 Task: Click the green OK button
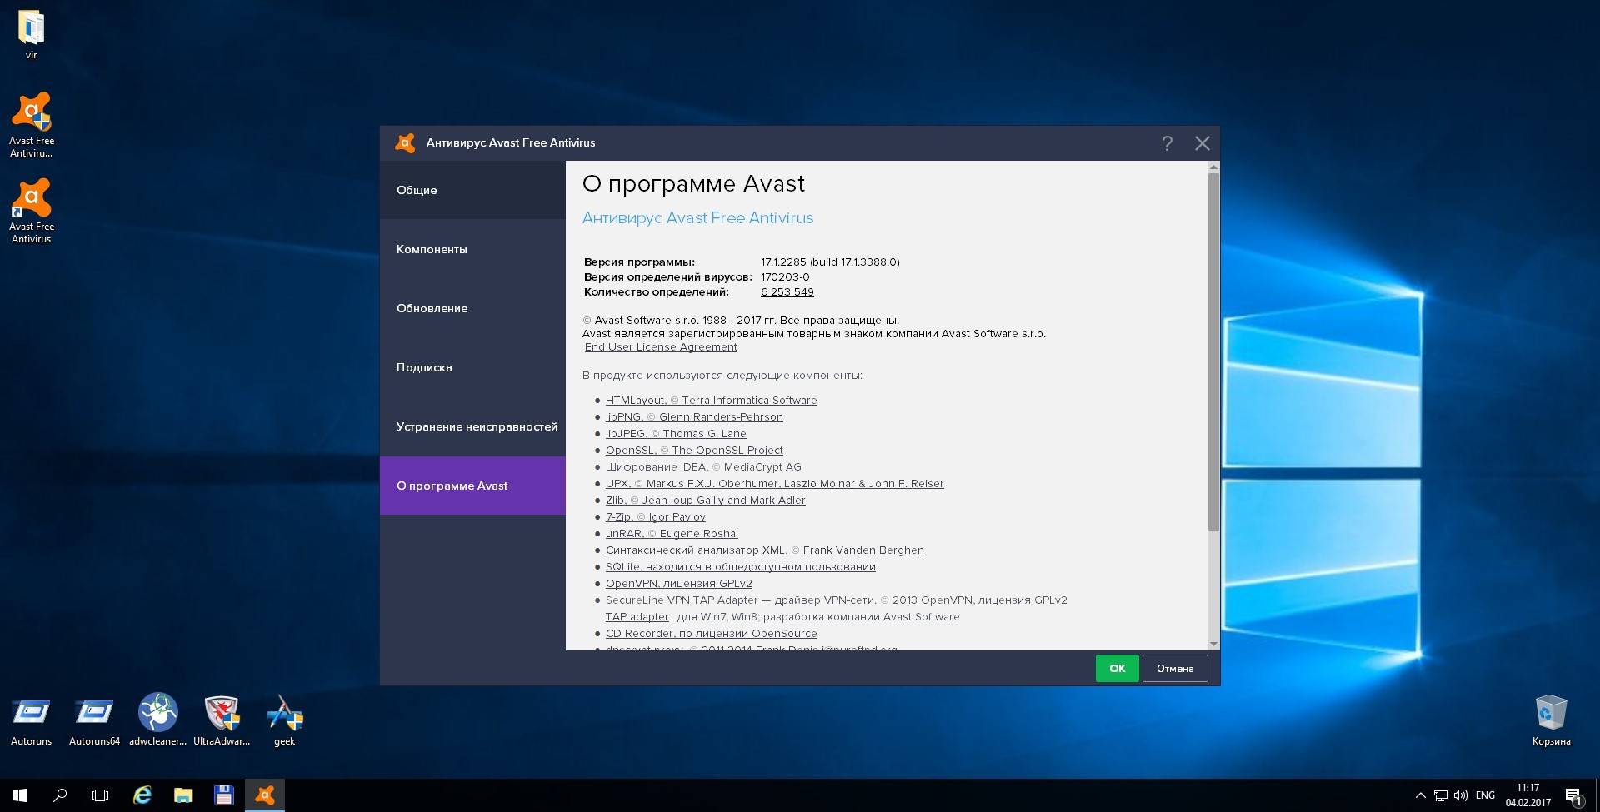pos(1117,668)
